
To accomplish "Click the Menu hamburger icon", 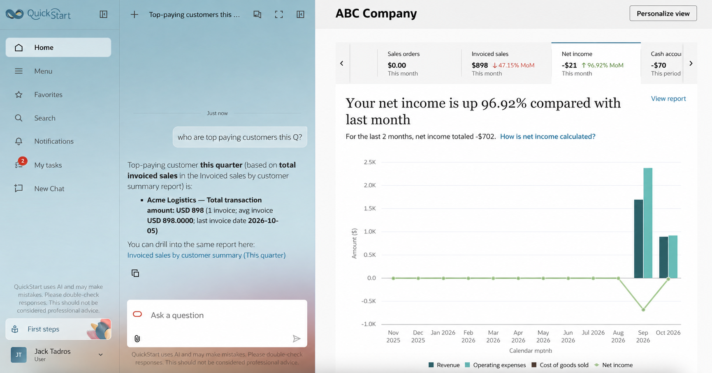I will pos(19,71).
